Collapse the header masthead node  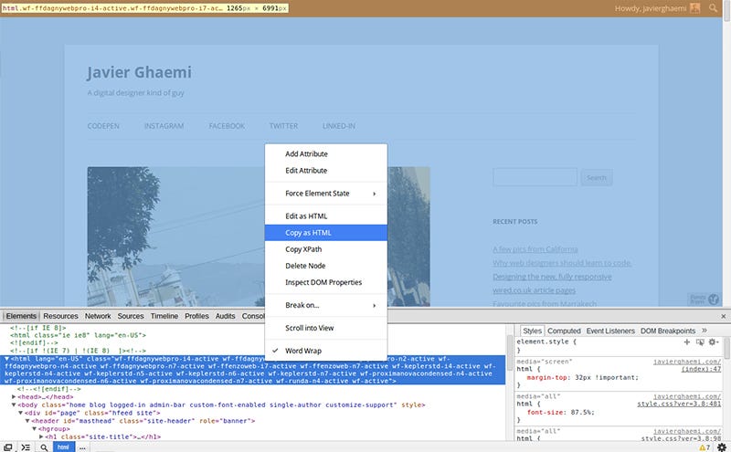coord(27,421)
